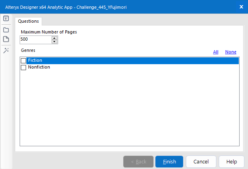248x169 pixels.
Task: Click the All genres link
Action: [216, 52]
